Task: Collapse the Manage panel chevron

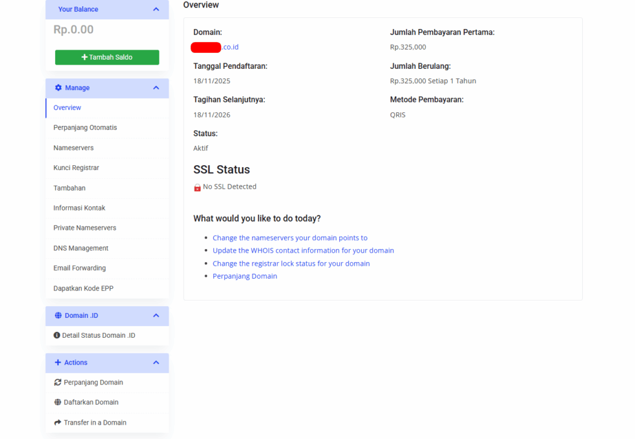Action: point(156,88)
